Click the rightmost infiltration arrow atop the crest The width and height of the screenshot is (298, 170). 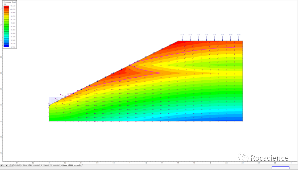click(239, 38)
